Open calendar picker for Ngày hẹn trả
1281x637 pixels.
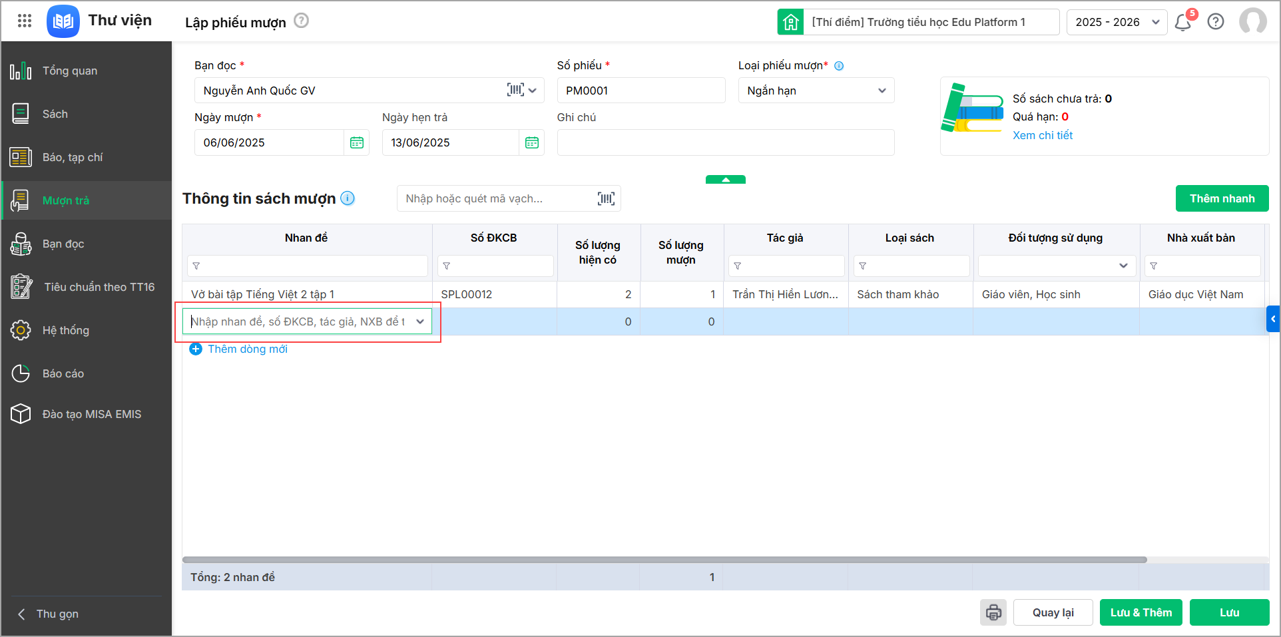point(532,142)
